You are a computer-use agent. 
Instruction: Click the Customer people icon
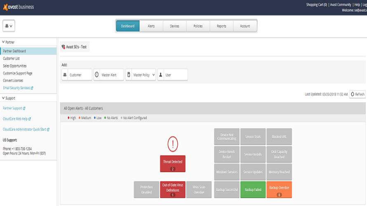65,75
